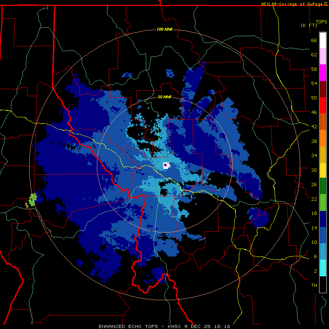This screenshot has width=329, height=329.
Task: Click the magenta legend swatch
Action: click(x=323, y=73)
